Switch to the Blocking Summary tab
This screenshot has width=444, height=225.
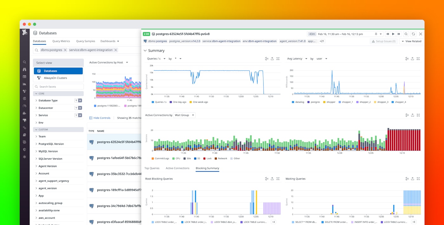[x=207, y=168]
